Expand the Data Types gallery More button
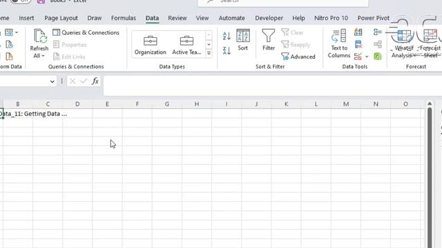The height and width of the screenshot is (248, 442). pyautogui.click(x=209, y=53)
